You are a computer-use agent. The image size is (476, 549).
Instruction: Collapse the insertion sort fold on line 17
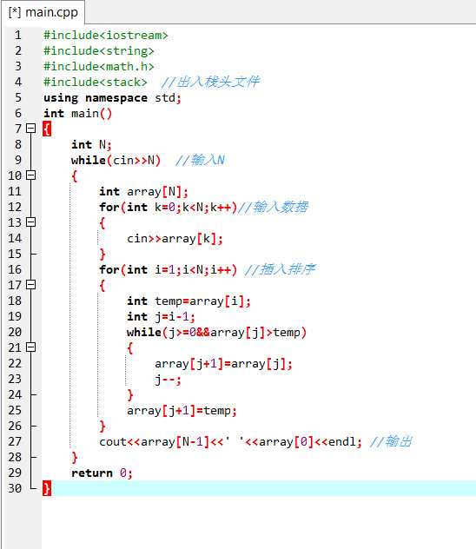pos(30,285)
